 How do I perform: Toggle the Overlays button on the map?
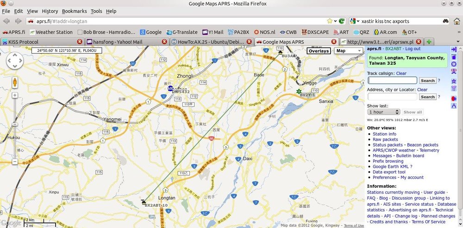click(319, 51)
